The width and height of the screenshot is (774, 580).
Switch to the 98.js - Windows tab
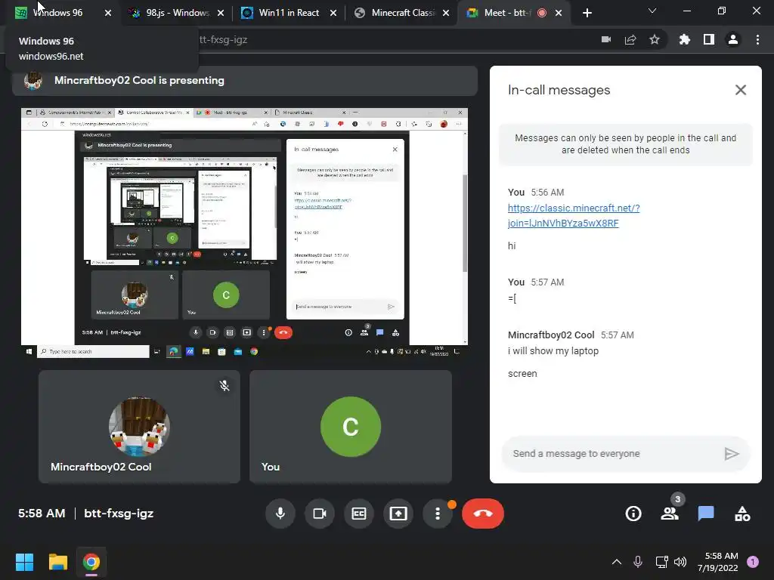174,13
